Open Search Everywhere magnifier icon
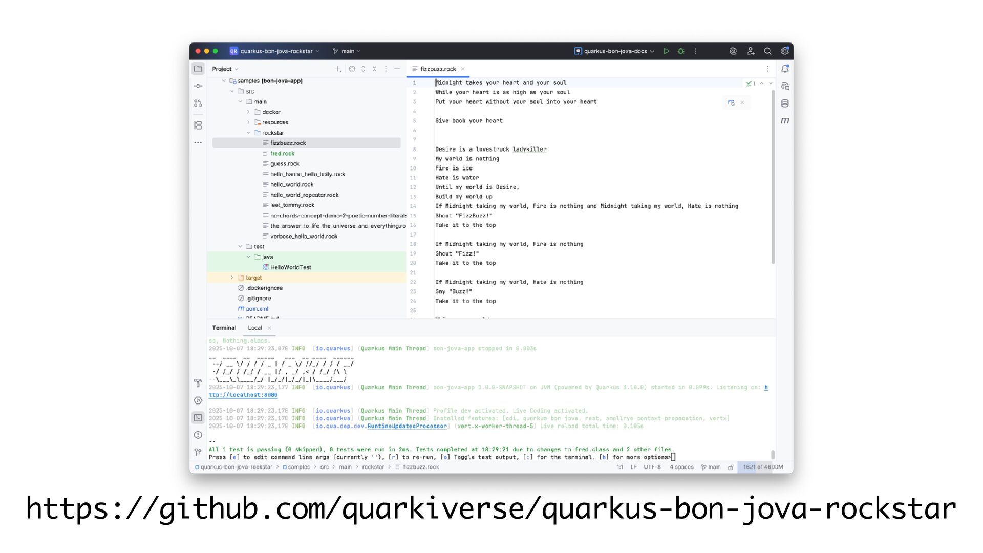 pos(767,51)
